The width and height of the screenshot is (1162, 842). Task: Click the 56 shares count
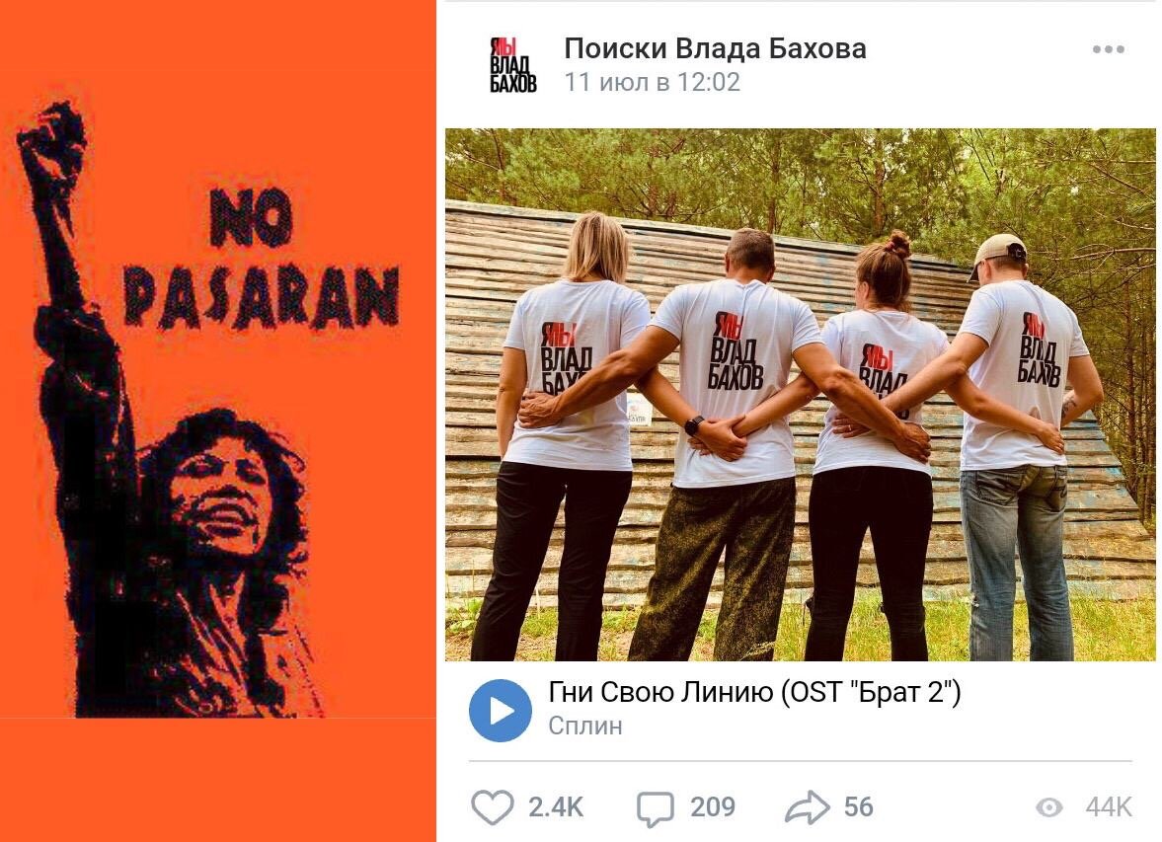pyautogui.click(x=858, y=807)
